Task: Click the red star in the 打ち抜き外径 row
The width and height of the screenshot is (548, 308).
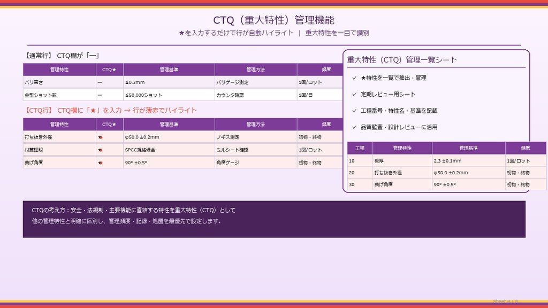Action: [101, 137]
